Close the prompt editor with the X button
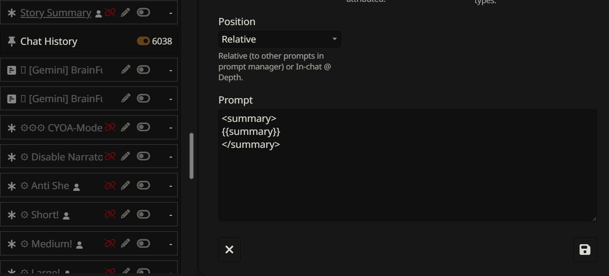 pos(230,250)
